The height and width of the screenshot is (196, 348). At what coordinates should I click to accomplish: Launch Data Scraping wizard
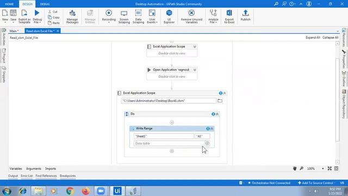coord(138,16)
